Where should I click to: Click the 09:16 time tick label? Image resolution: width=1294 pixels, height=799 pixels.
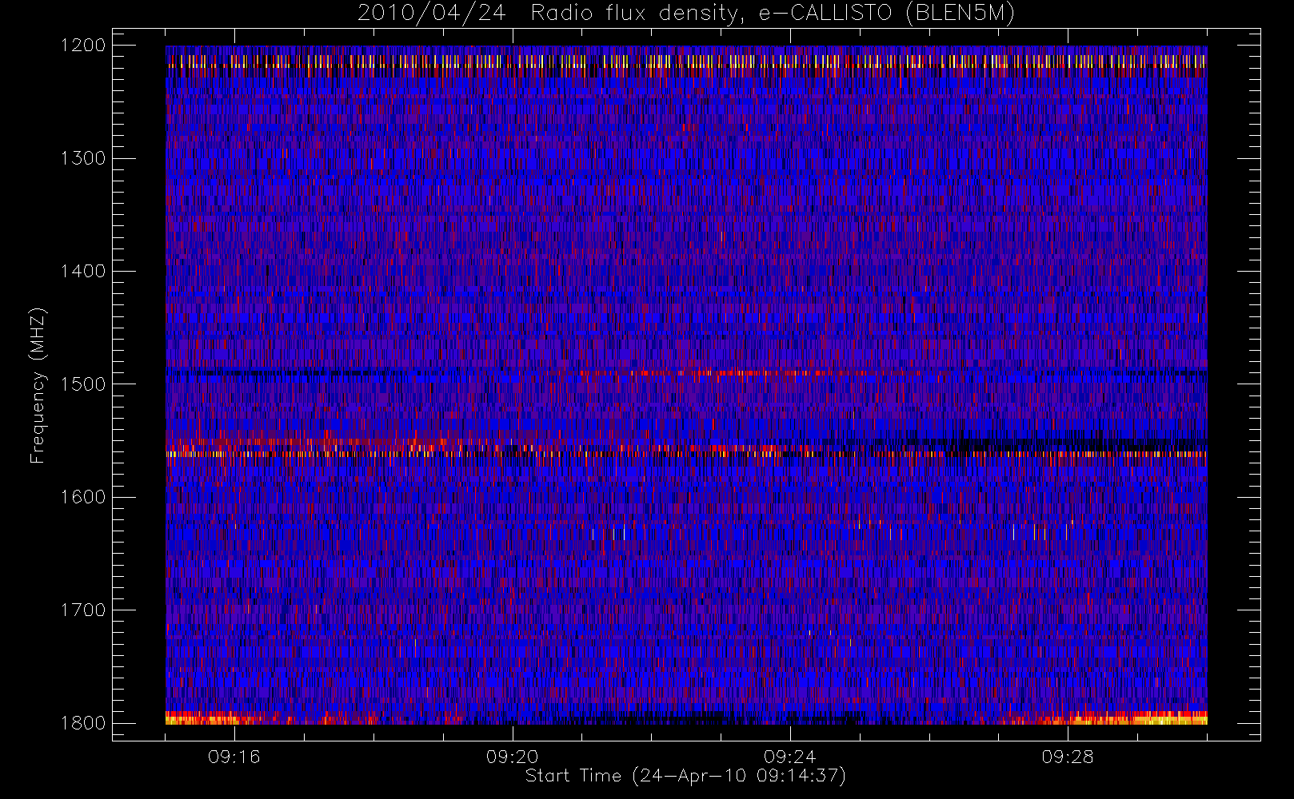(234, 757)
